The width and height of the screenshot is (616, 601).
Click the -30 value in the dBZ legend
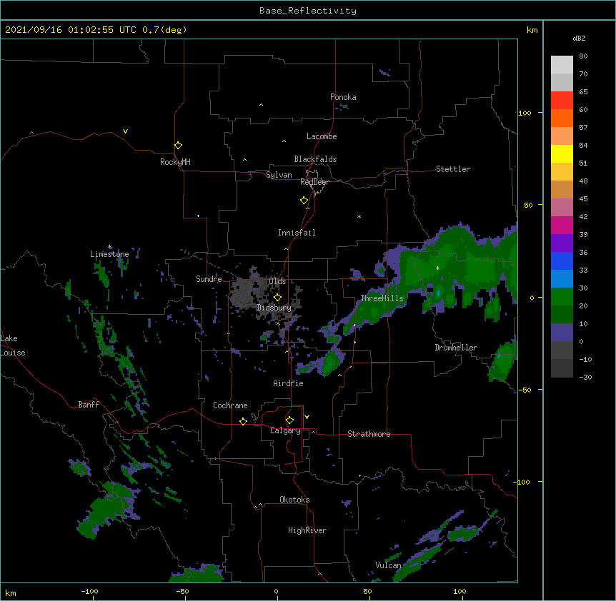coord(585,378)
